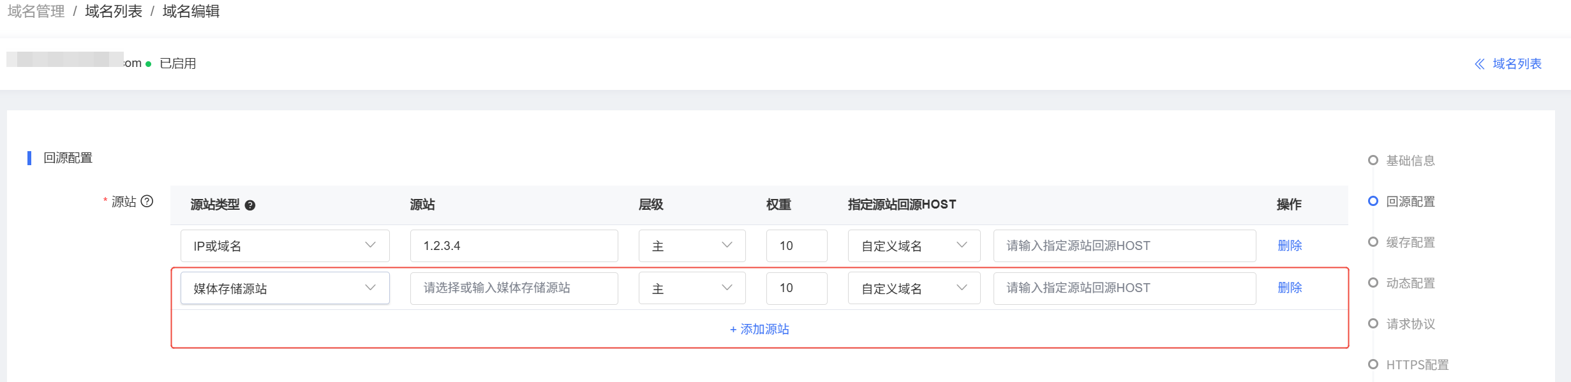Select the 动态配置 anchor item
The image size is (1571, 382).
[1410, 283]
